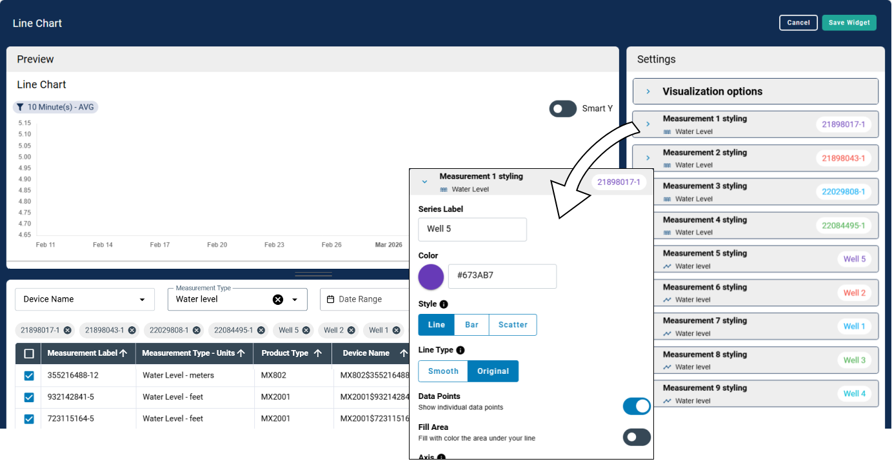Remove the Well 5 chip
The image size is (892, 466).
(x=306, y=330)
